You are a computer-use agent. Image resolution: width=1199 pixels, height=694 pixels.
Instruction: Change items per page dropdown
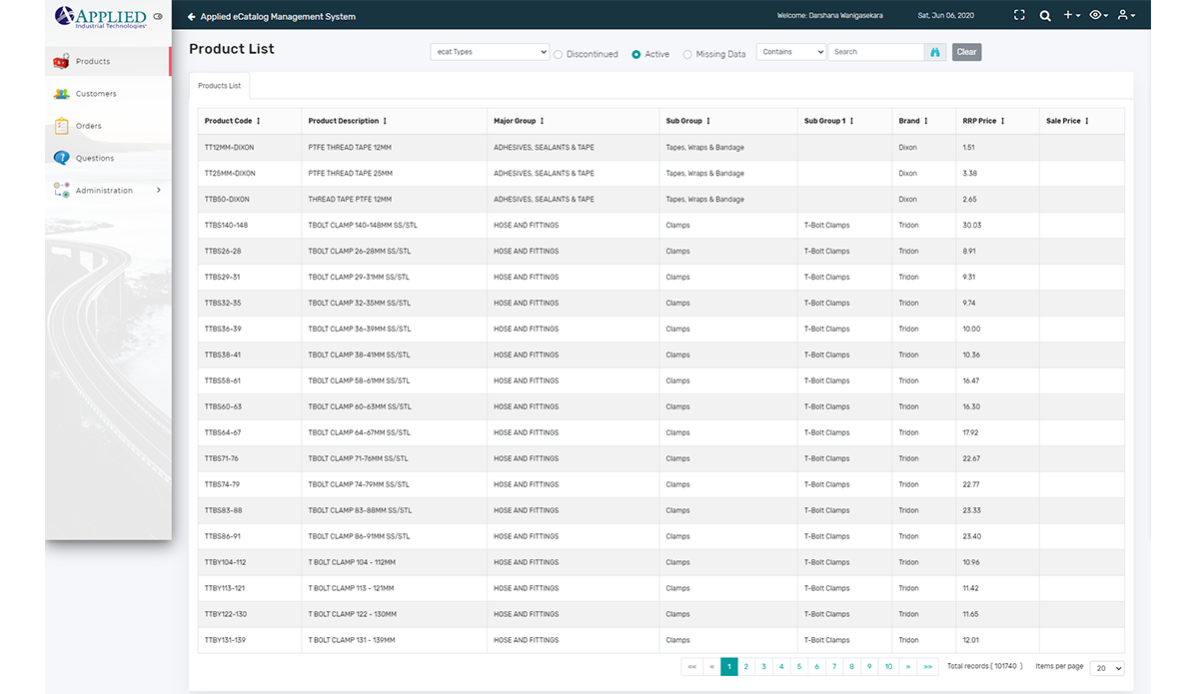point(1107,668)
